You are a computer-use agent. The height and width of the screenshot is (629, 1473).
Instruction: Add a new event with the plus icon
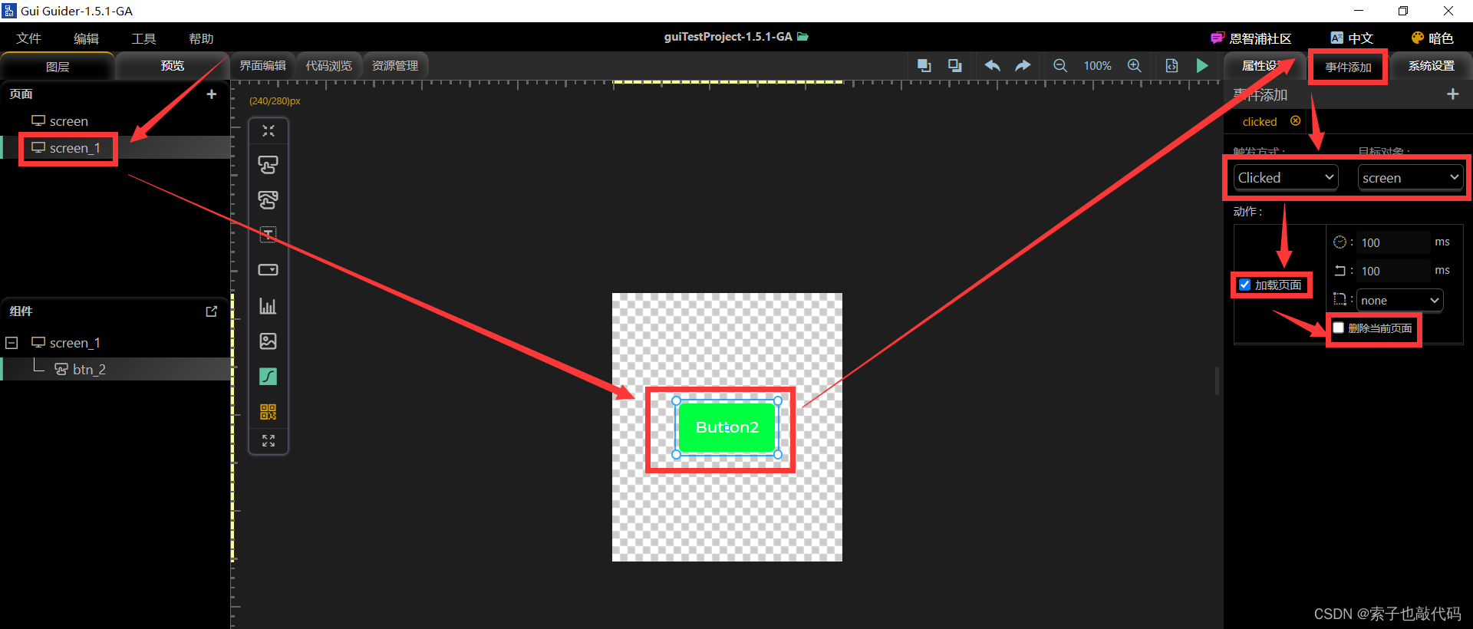1452,94
